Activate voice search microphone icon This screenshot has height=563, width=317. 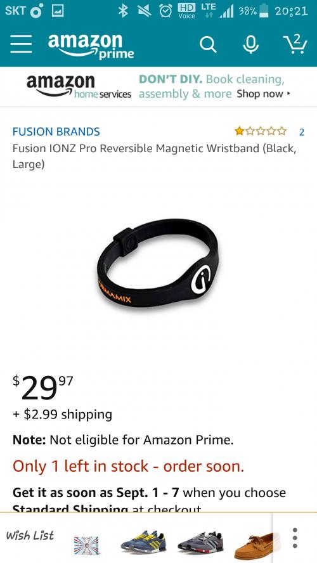[x=250, y=45]
